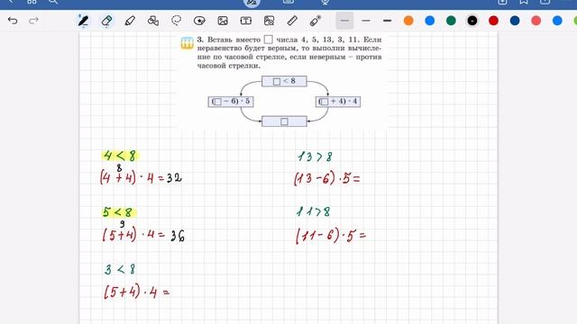
Task: Click the '(13−6)·5 =' expression
Action: [x=326, y=178]
